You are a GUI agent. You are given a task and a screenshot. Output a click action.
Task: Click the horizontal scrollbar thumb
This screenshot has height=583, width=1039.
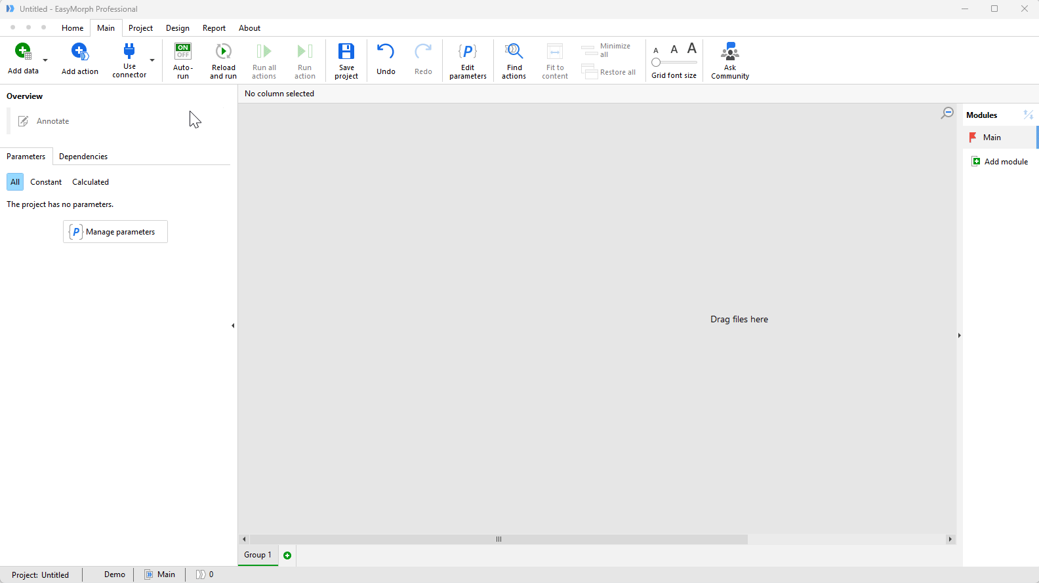pyautogui.click(x=499, y=539)
